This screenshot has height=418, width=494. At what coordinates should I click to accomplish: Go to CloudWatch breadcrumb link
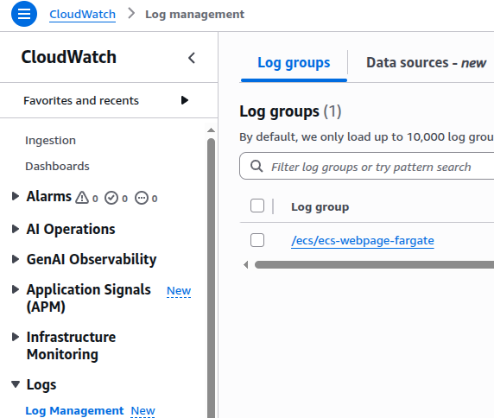coord(83,14)
